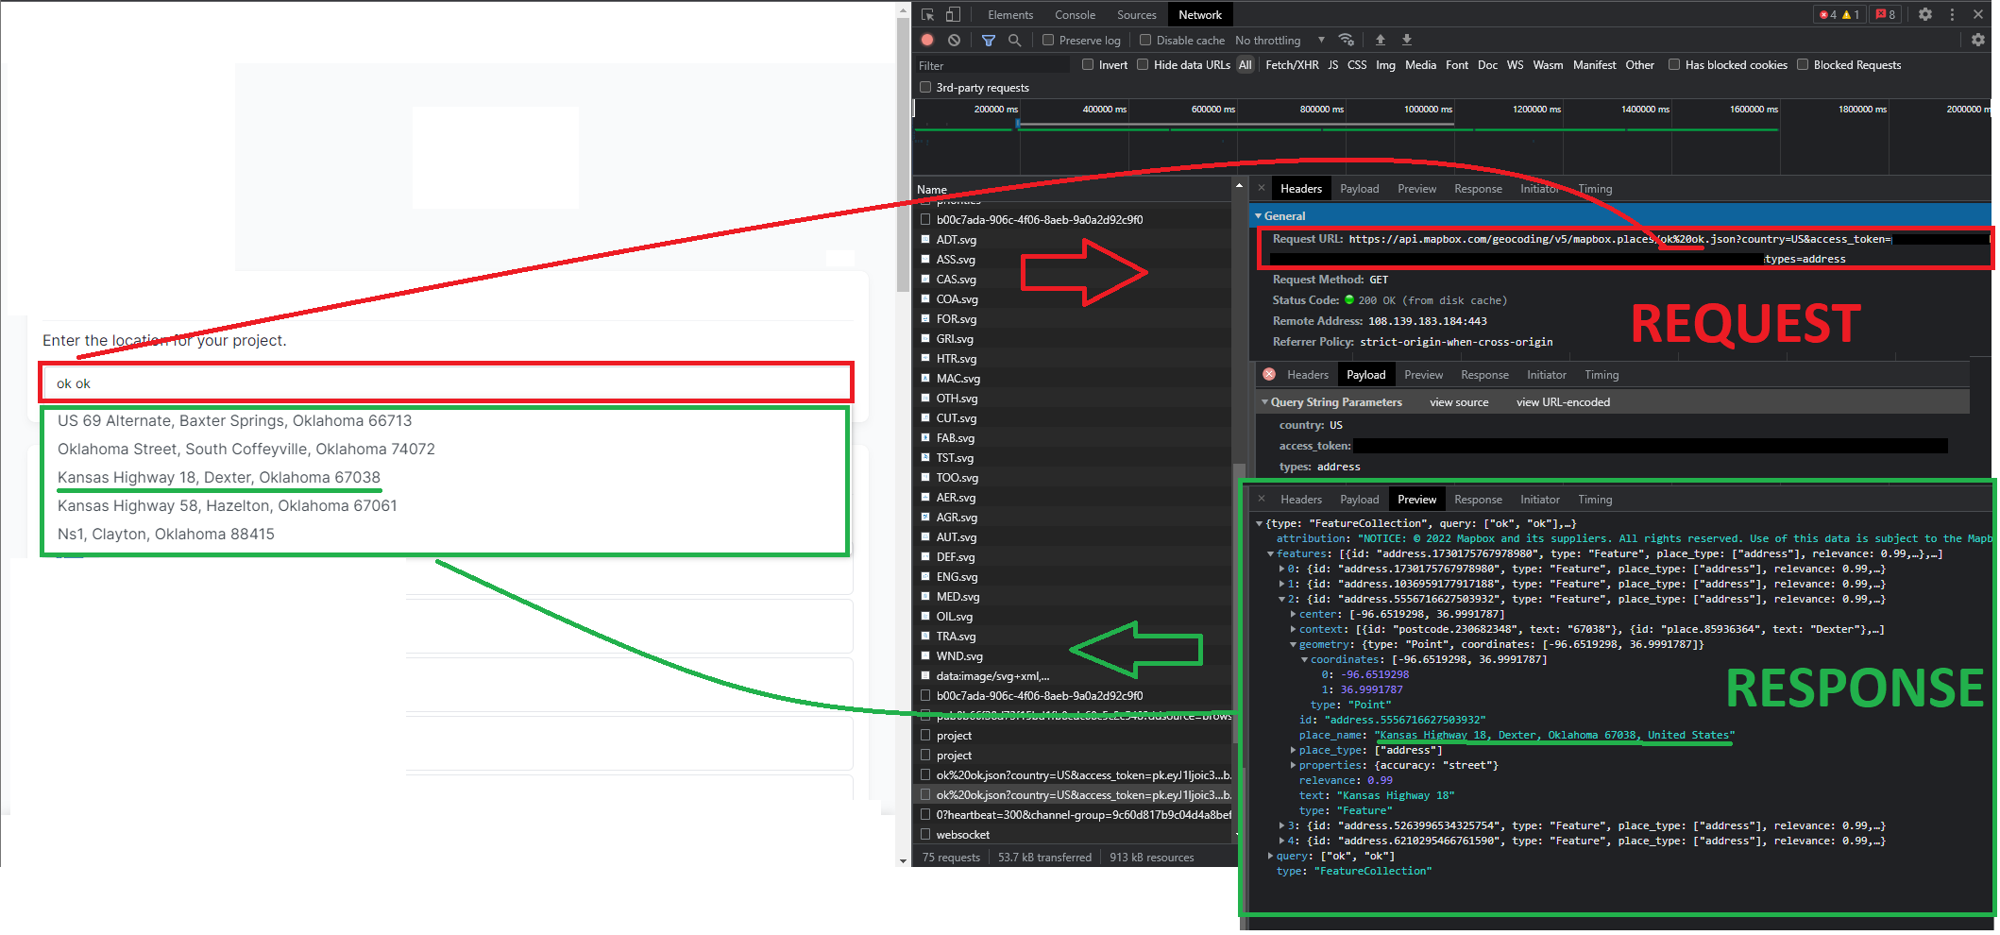Choose suggestion US 69 Alternate, Baxter Springs
Screen dimensions: 2000x935
[x=234, y=420]
